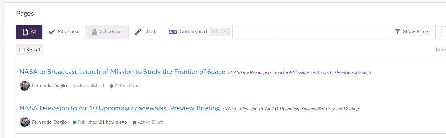Switch to the Draft tab
This screenshot has width=446, height=138.
(145, 32)
